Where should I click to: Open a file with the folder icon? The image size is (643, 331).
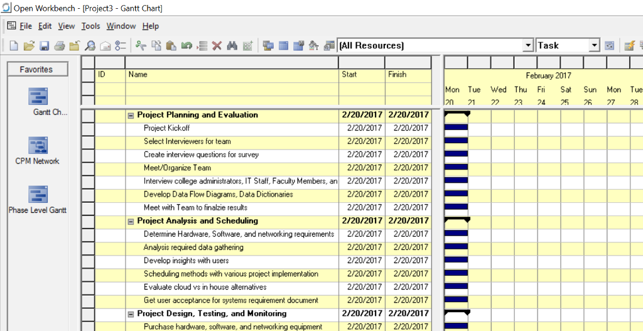tap(29, 45)
